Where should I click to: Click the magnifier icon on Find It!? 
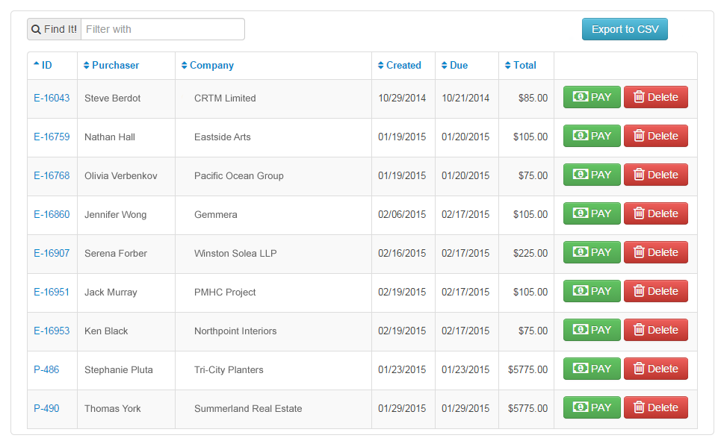pos(36,29)
